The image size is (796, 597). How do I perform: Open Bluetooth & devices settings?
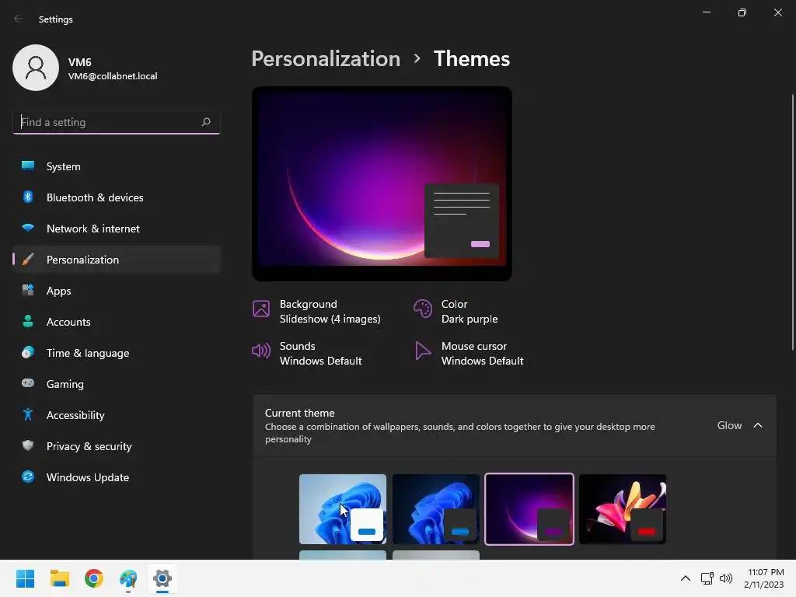[x=117, y=197]
